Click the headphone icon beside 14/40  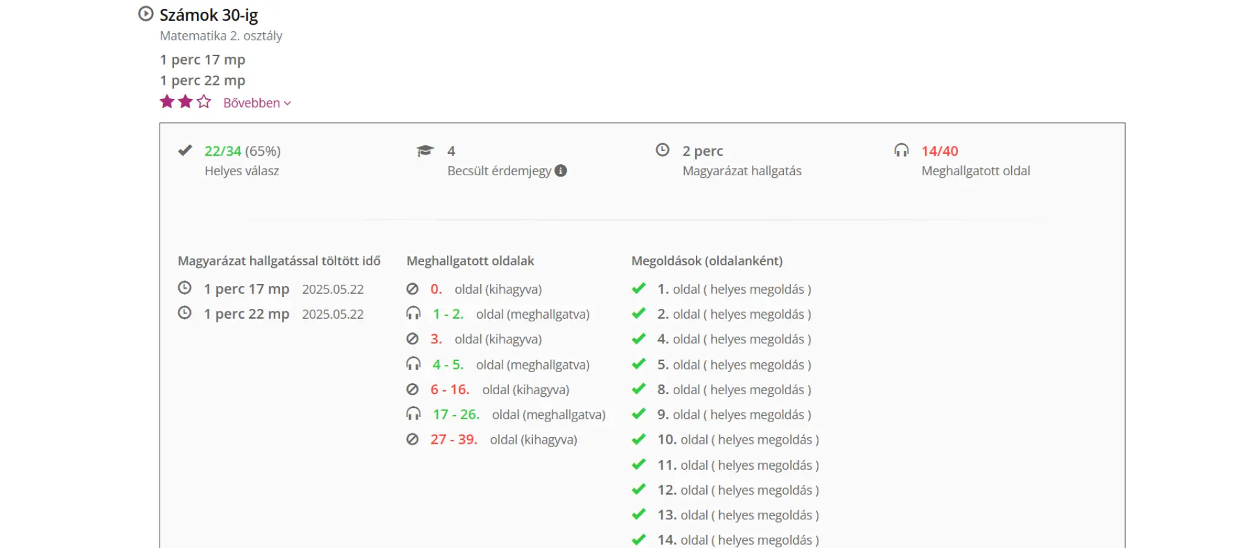[x=901, y=151]
